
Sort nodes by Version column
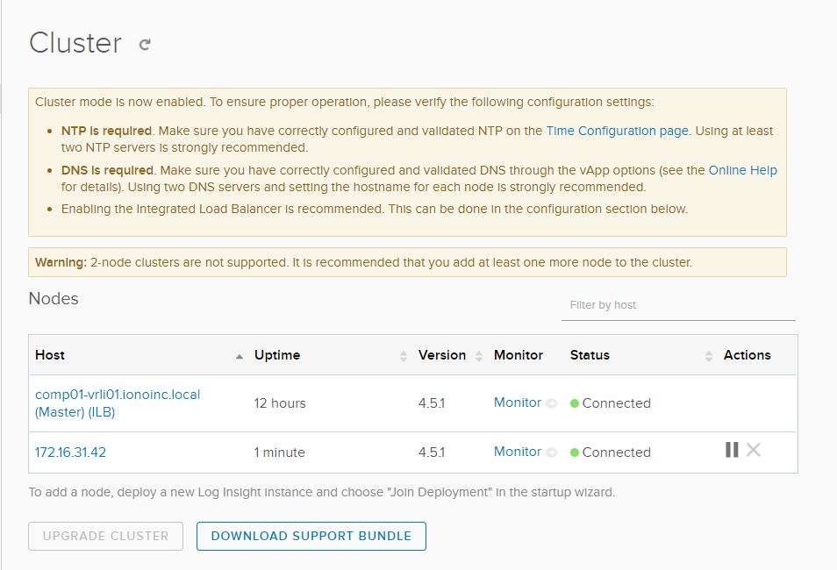coord(479,356)
